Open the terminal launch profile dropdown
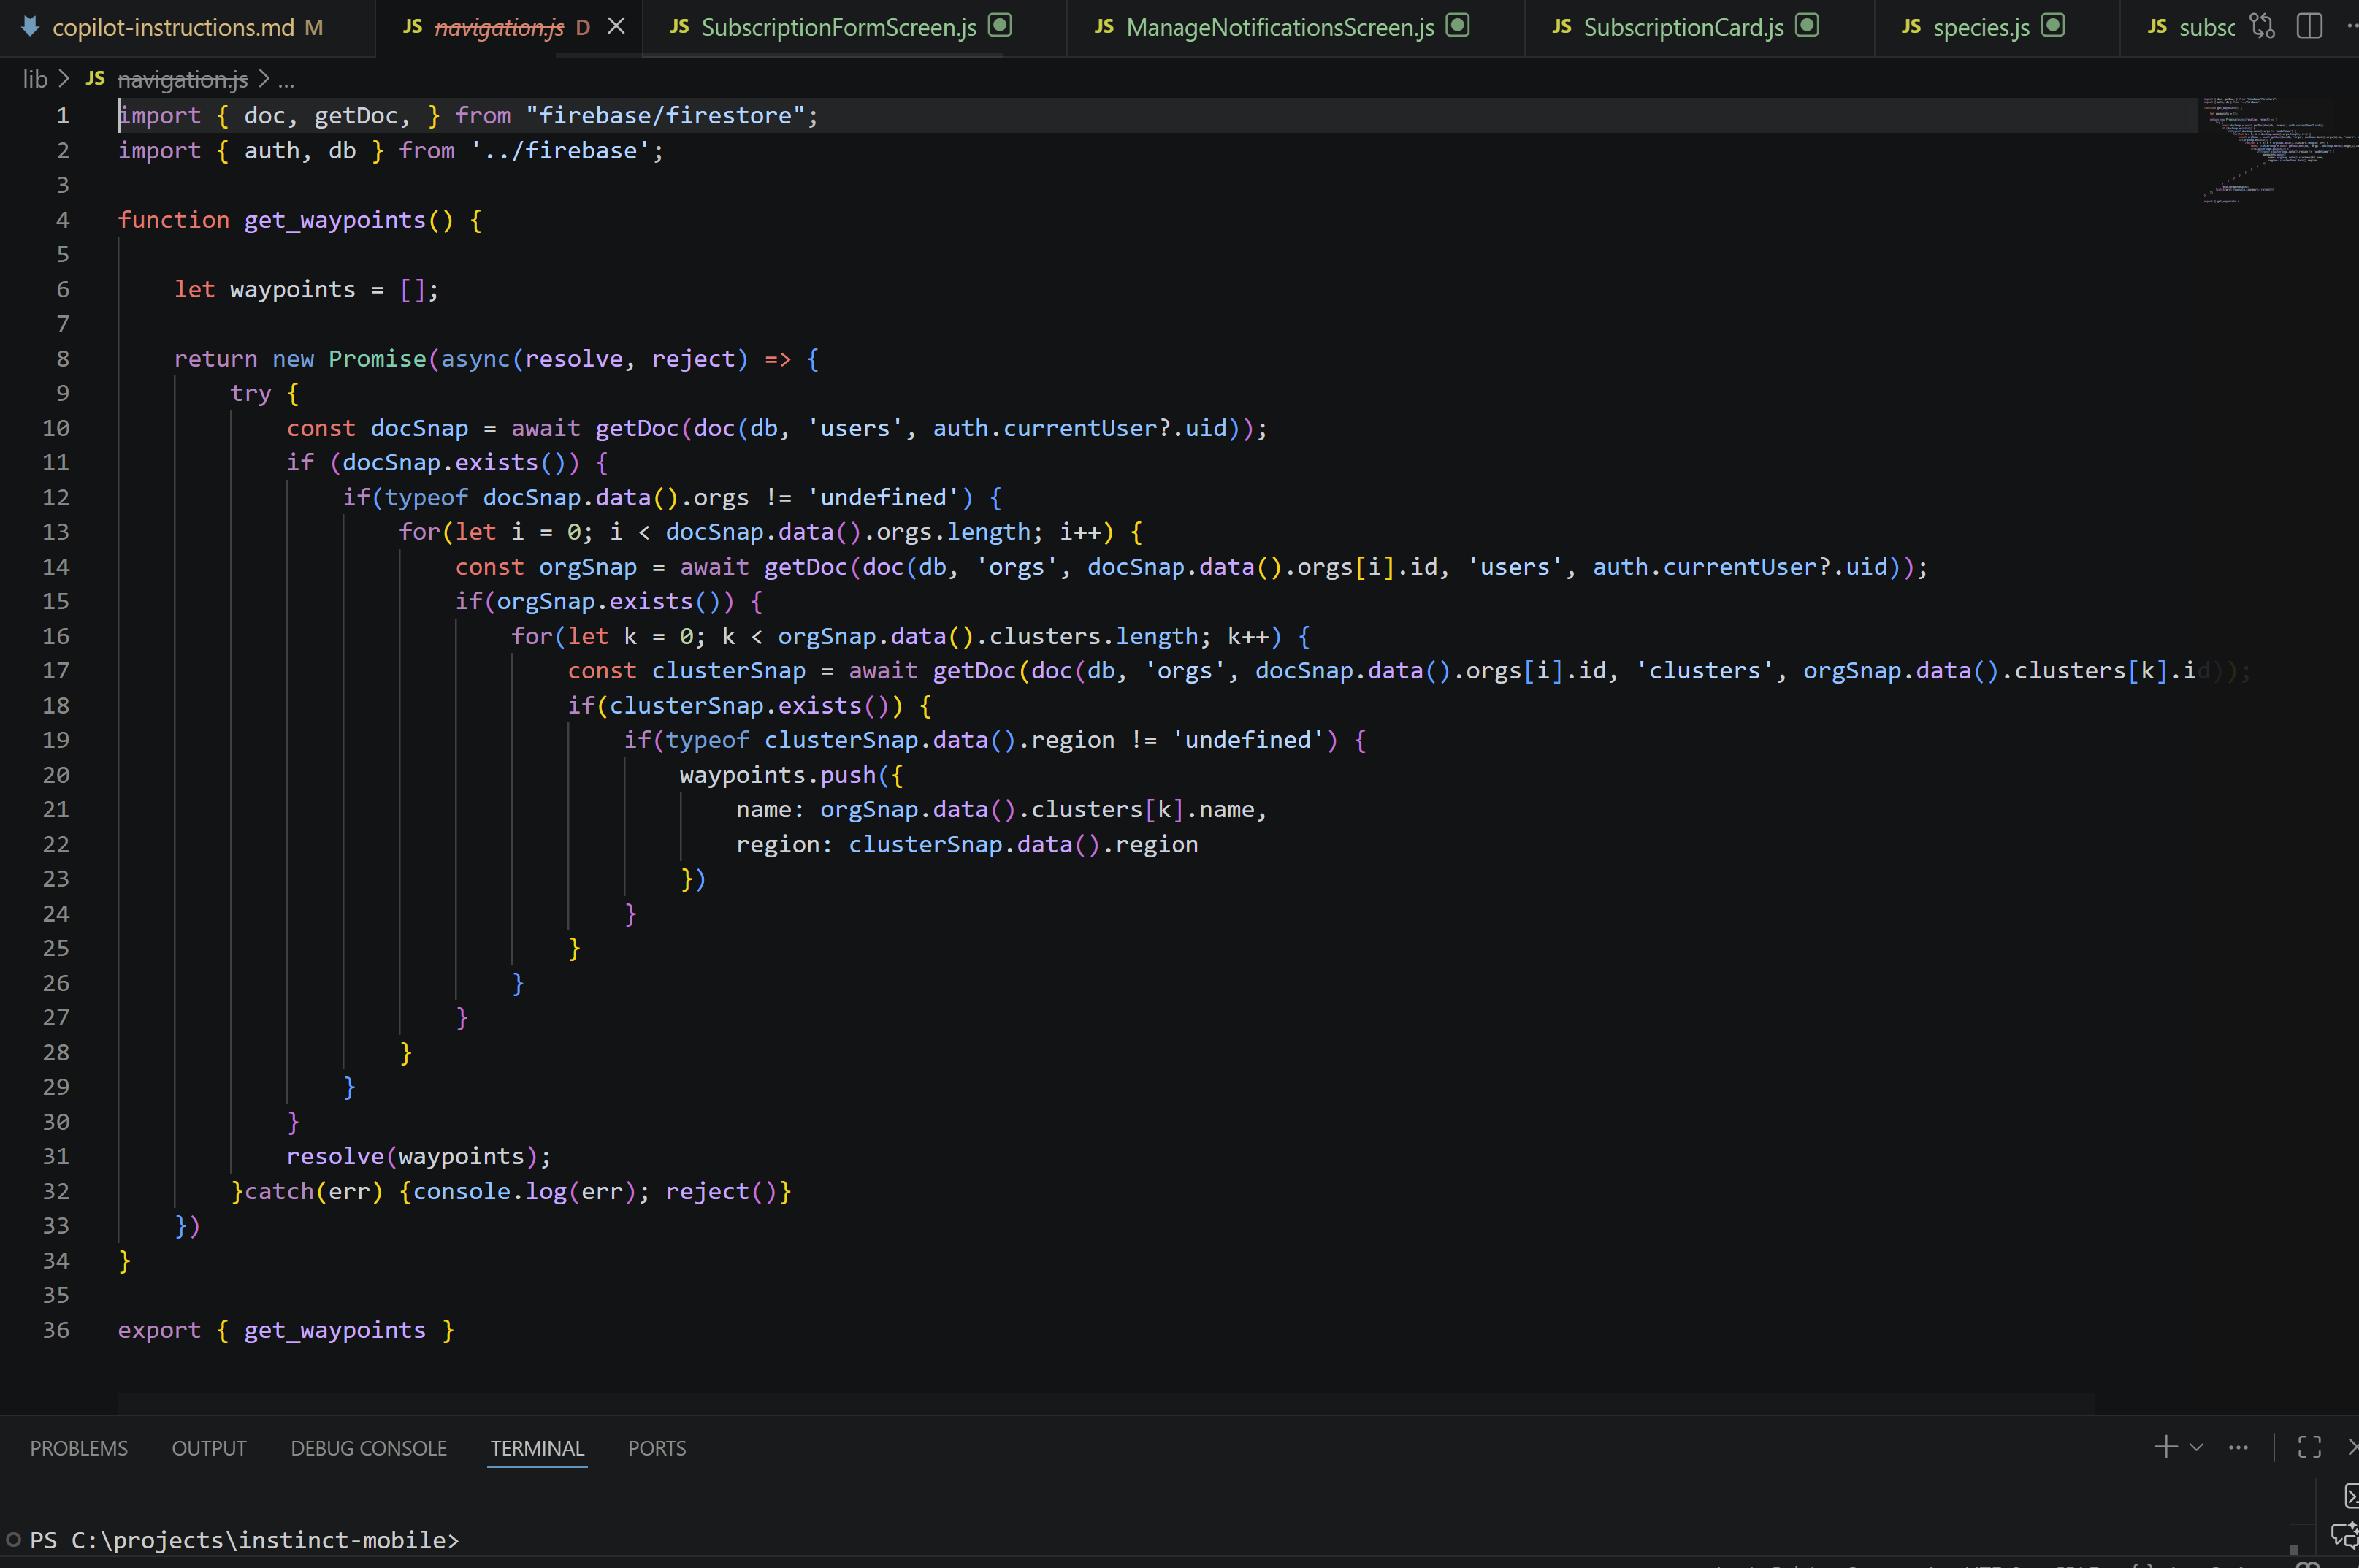 coord(2196,1447)
